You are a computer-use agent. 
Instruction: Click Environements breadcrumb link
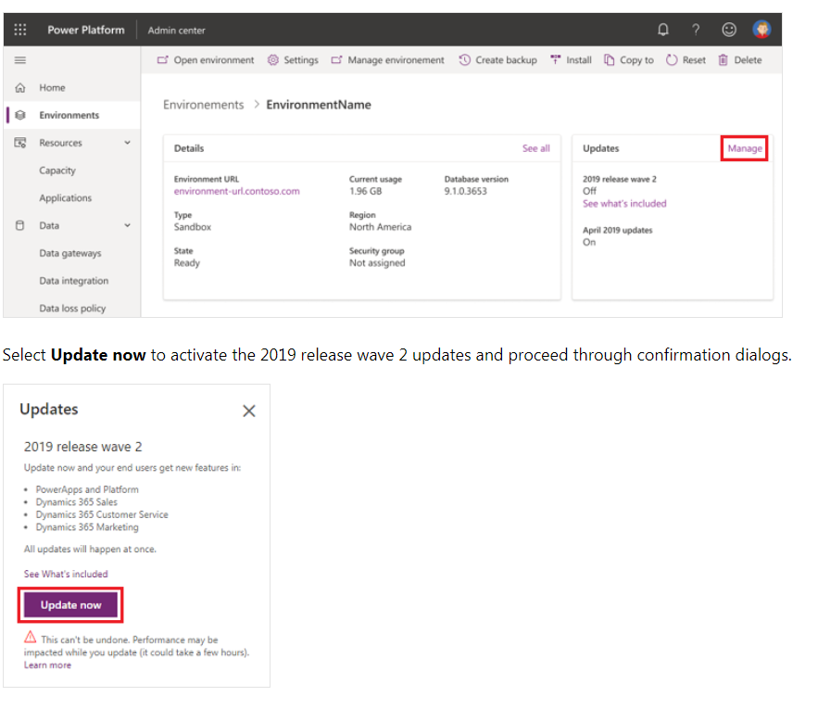(203, 105)
